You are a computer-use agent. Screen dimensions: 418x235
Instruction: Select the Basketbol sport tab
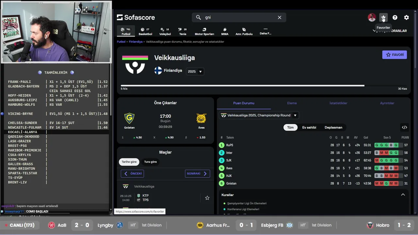tap(145, 31)
